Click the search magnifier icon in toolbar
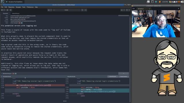 coord(83,10)
